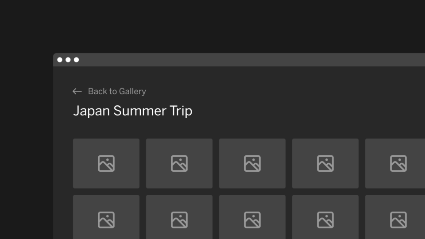Click the third window control dot

click(x=77, y=60)
